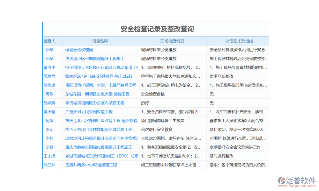Click inspector name 付伟璐

(49, 85)
